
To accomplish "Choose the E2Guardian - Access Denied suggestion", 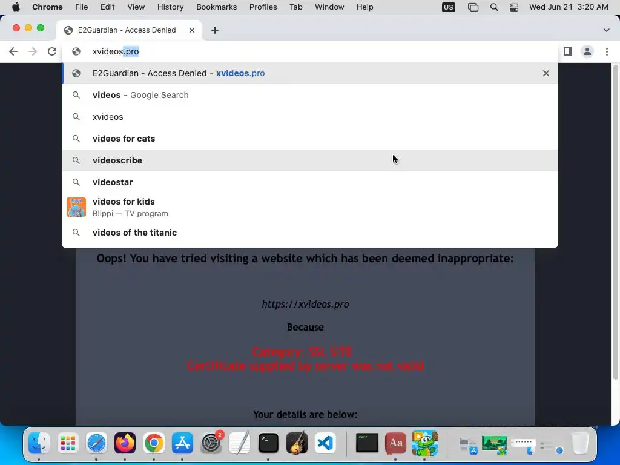I will click(310, 73).
